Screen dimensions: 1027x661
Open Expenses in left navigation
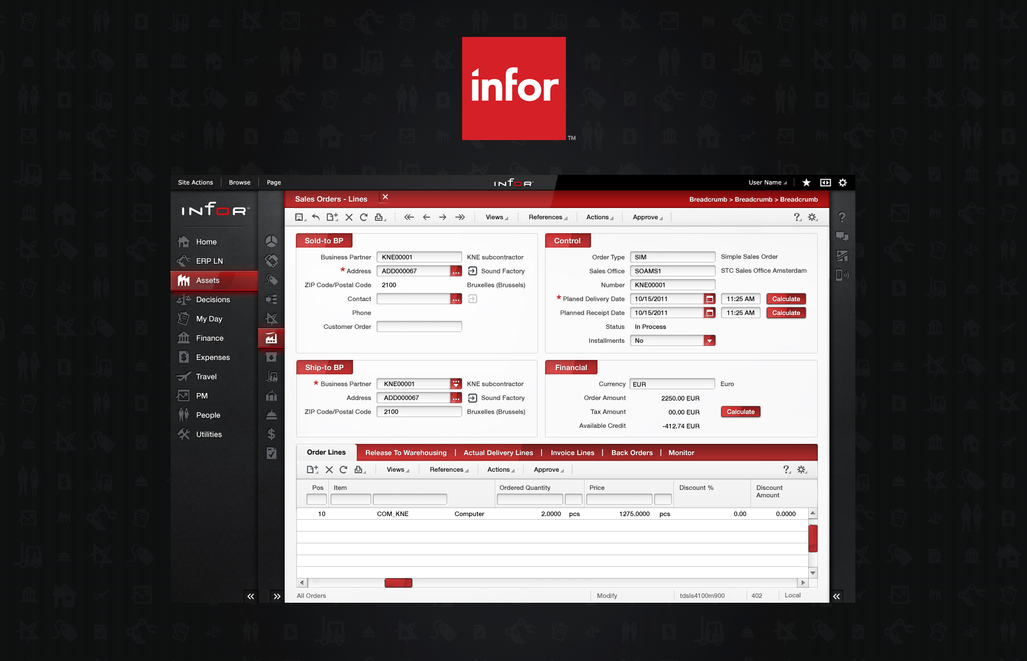tap(214, 357)
